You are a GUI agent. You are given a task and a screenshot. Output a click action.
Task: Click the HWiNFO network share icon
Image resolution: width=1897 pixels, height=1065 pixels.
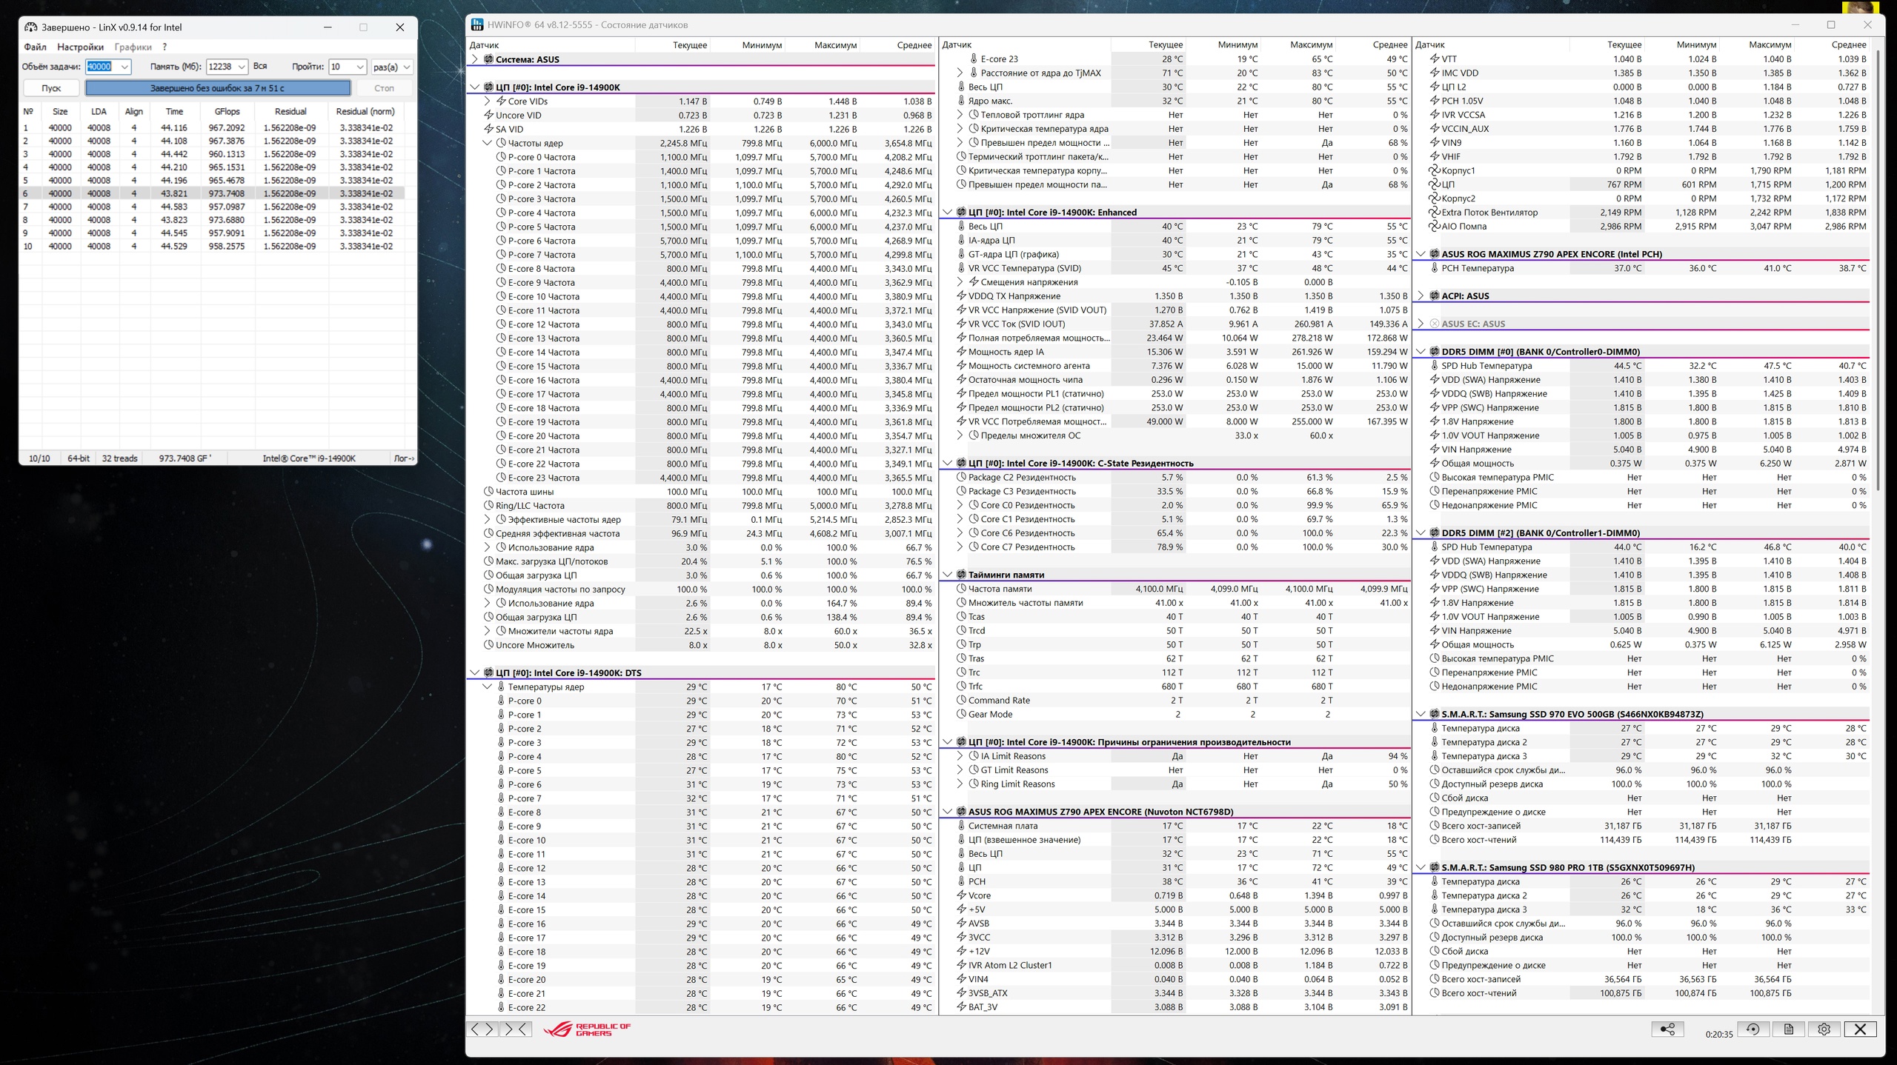[x=1667, y=1029]
